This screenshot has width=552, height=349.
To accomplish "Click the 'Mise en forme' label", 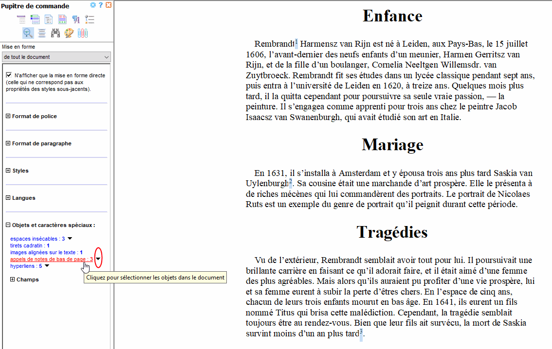I will [18, 47].
